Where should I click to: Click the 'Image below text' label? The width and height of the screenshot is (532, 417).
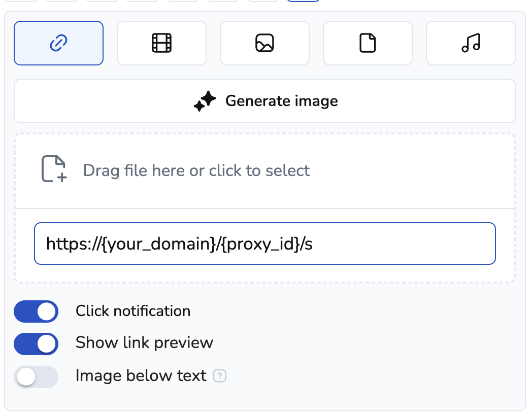141,376
